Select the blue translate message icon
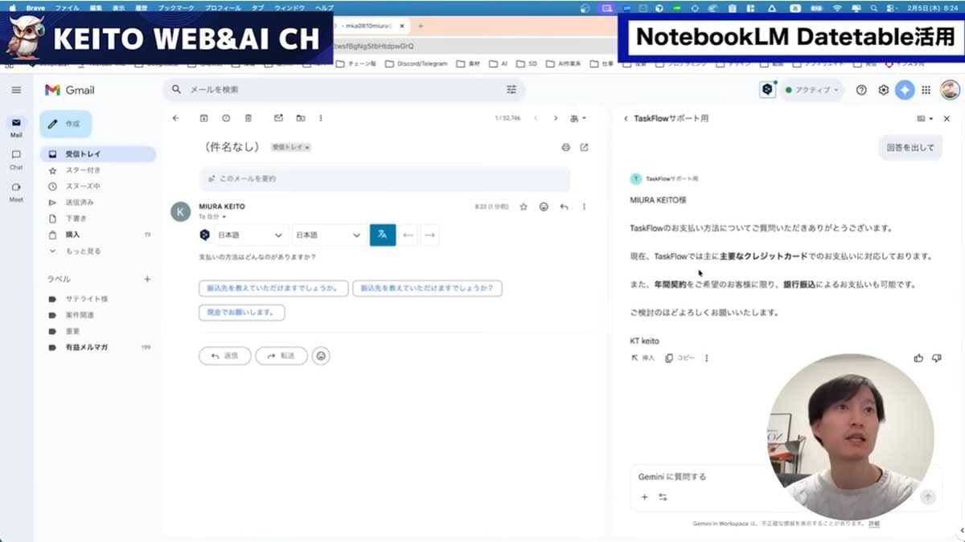 tap(383, 234)
